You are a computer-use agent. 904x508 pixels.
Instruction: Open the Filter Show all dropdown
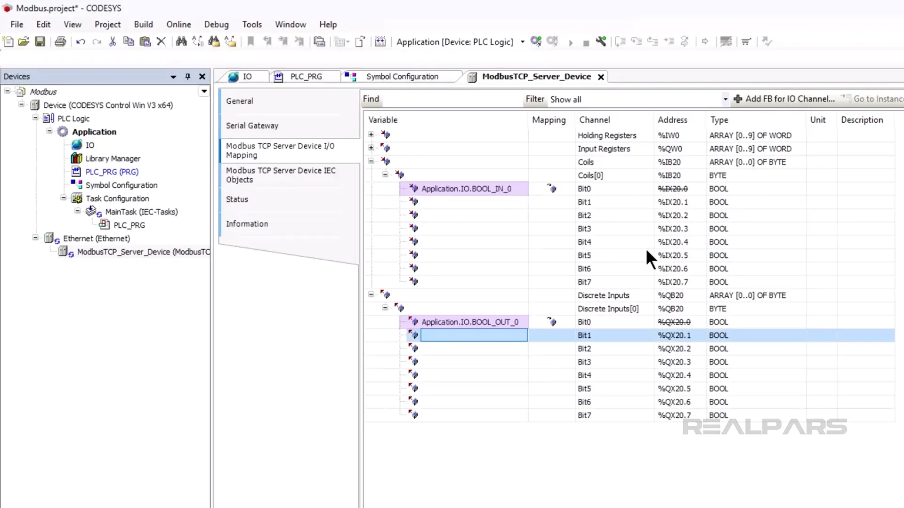coord(725,99)
